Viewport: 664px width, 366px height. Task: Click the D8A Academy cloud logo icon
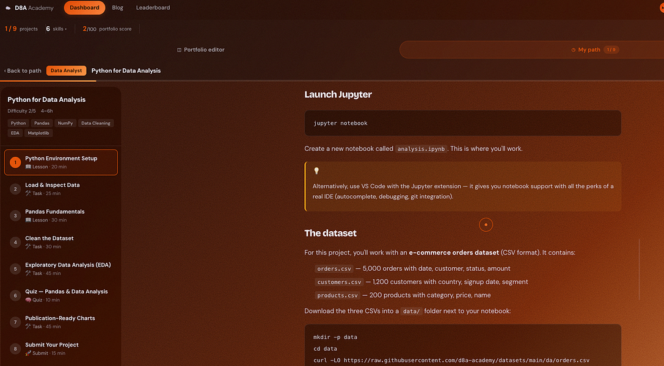coord(8,8)
